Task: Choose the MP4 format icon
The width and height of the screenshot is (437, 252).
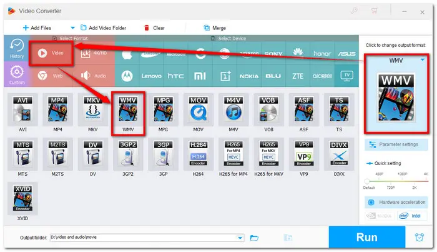Action: tap(57, 109)
